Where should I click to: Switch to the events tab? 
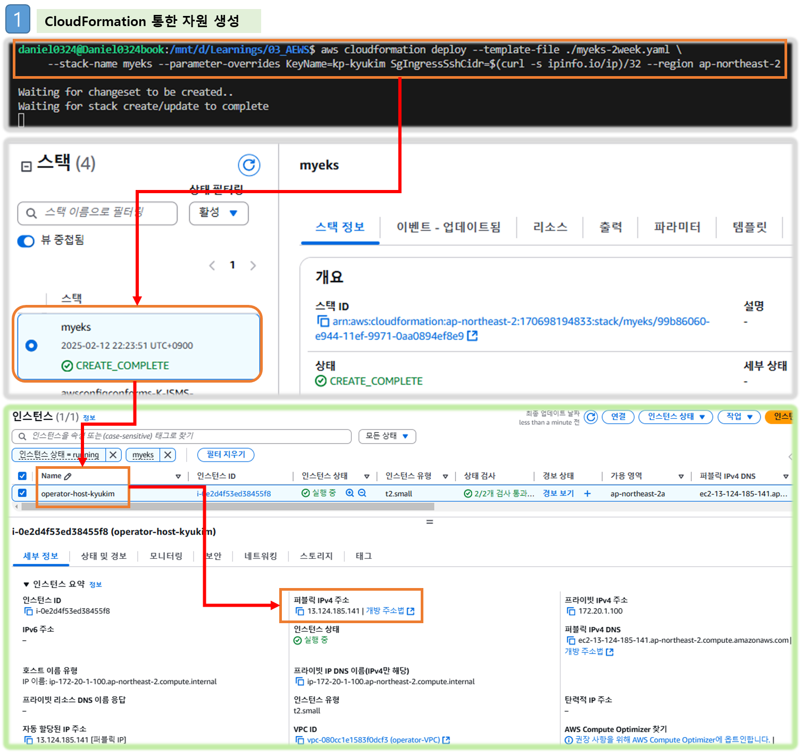[x=448, y=227]
